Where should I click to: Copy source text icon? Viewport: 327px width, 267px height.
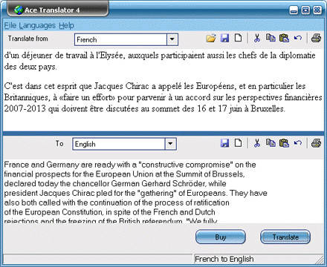click(x=271, y=38)
